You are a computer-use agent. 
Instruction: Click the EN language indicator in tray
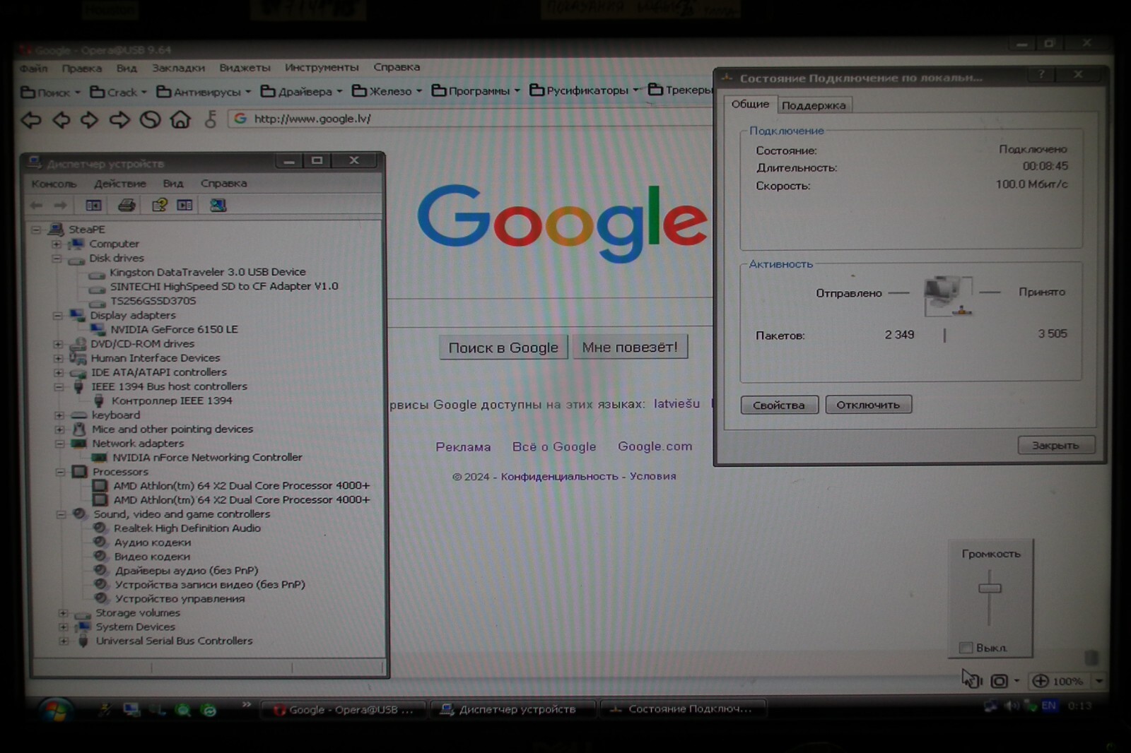pyautogui.click(x=1049, y=706)
